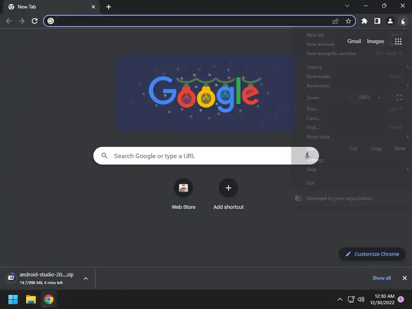Open Images link

[375, 41]
